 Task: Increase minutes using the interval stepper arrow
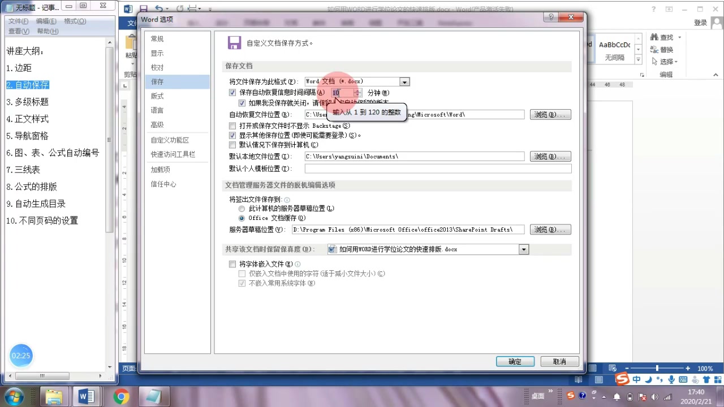click(x=357, y=90)
